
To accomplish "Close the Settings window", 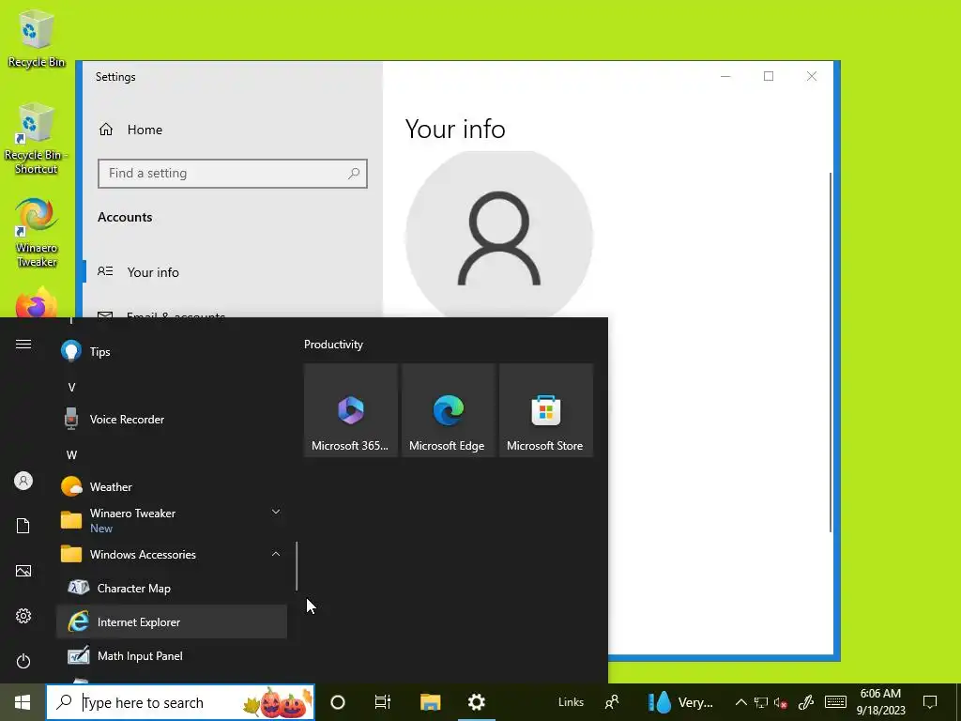I will [x=812, y=76].
